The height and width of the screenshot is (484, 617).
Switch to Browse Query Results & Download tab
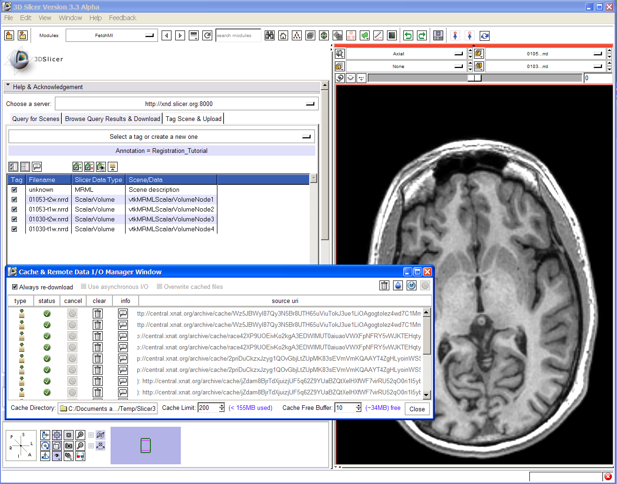pyautogui.click(x=112, y=119)
